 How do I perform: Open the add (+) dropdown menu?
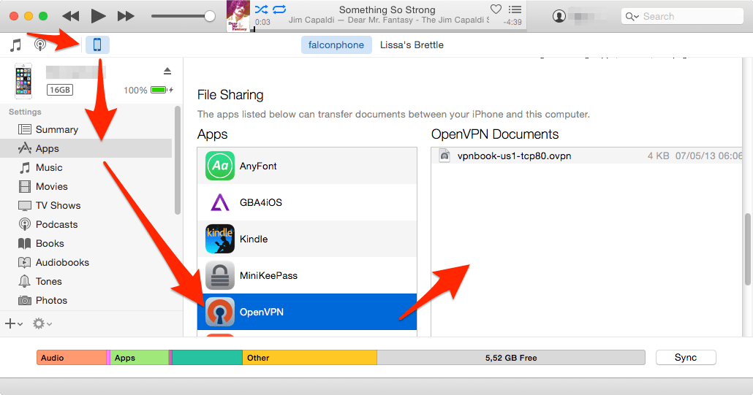click(x=13, y=323)
